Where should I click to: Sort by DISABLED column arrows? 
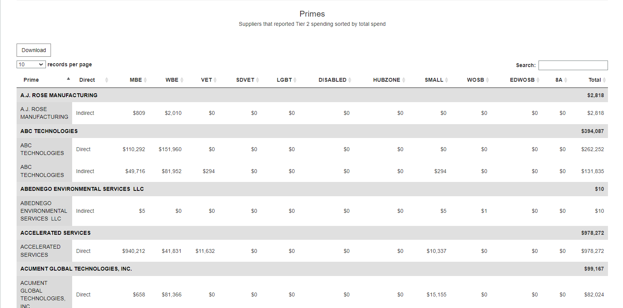(x=349, y=80)
